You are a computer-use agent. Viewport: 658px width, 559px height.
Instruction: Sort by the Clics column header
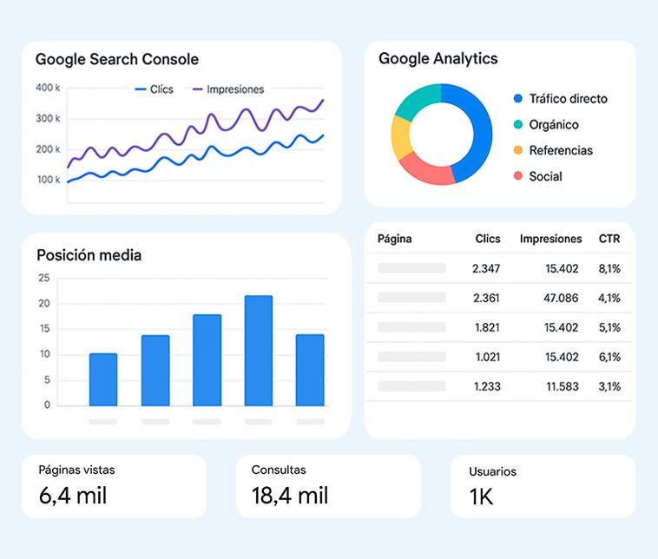pos(488,239)
